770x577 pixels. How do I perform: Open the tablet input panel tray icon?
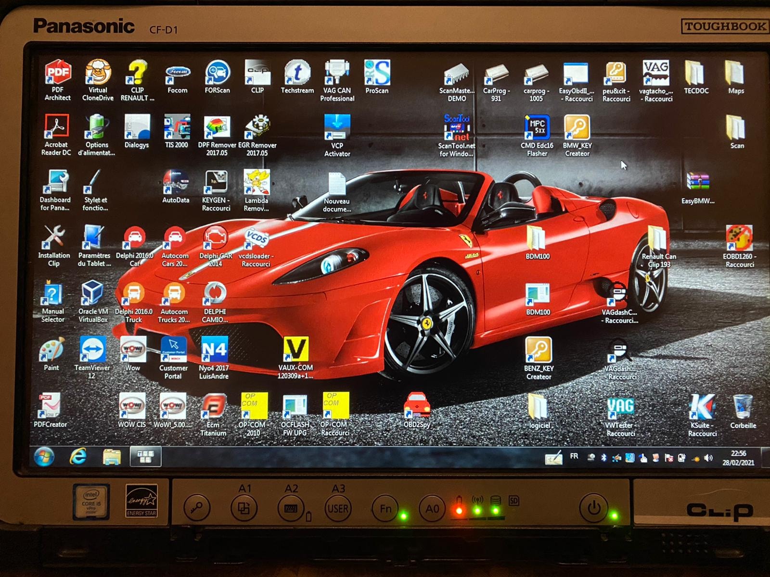553,457
